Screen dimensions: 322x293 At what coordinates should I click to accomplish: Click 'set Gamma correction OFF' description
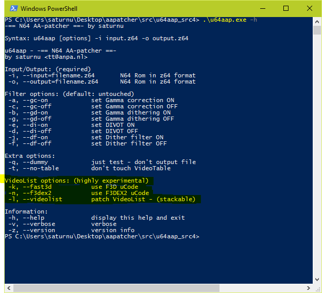[x=134, y=106]
